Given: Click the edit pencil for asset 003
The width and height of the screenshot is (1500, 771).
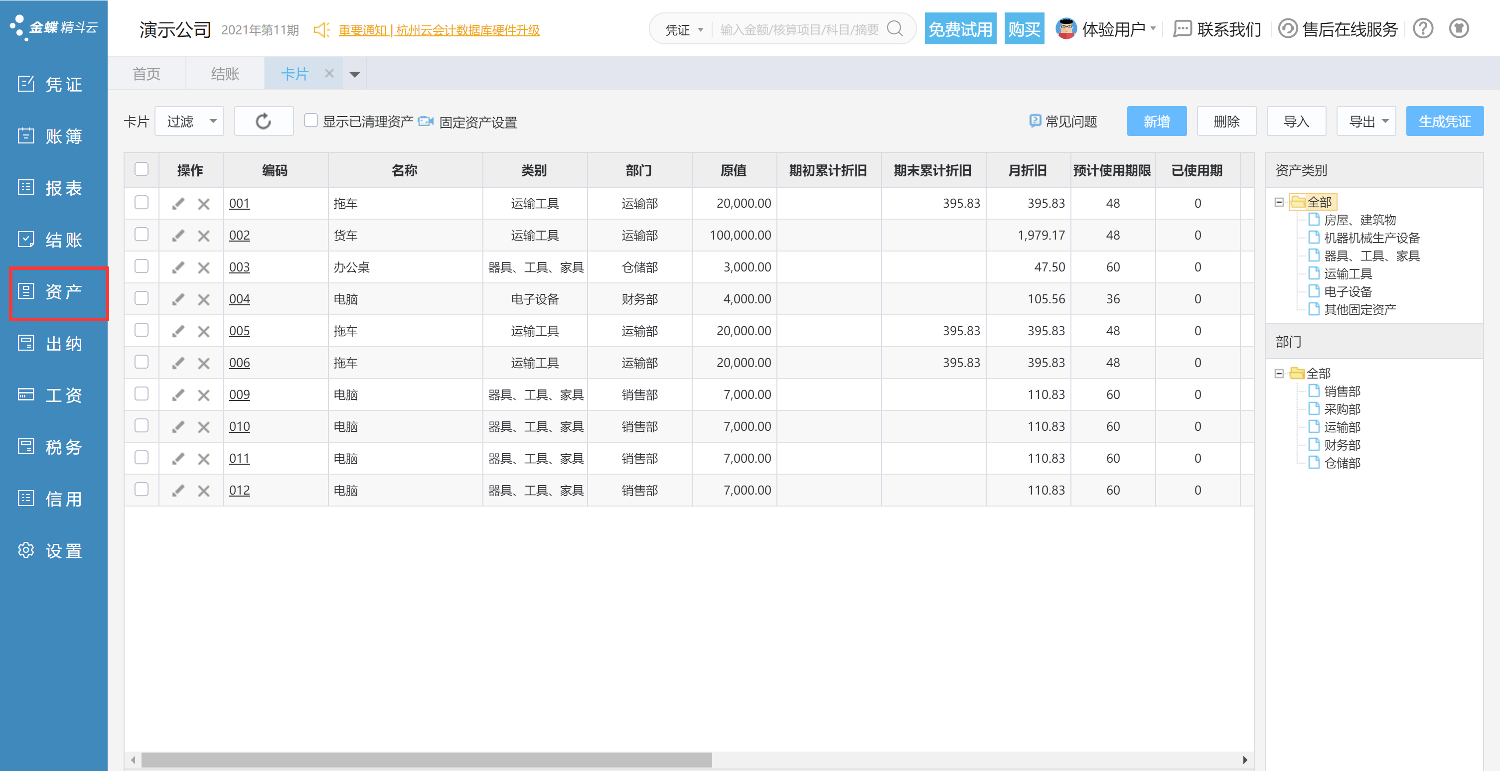Looking at the screenshot, I should click(x=178, y=267).
